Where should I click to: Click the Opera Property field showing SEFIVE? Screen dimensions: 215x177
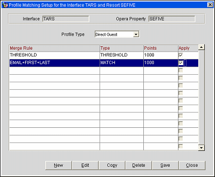click(172, 19)
